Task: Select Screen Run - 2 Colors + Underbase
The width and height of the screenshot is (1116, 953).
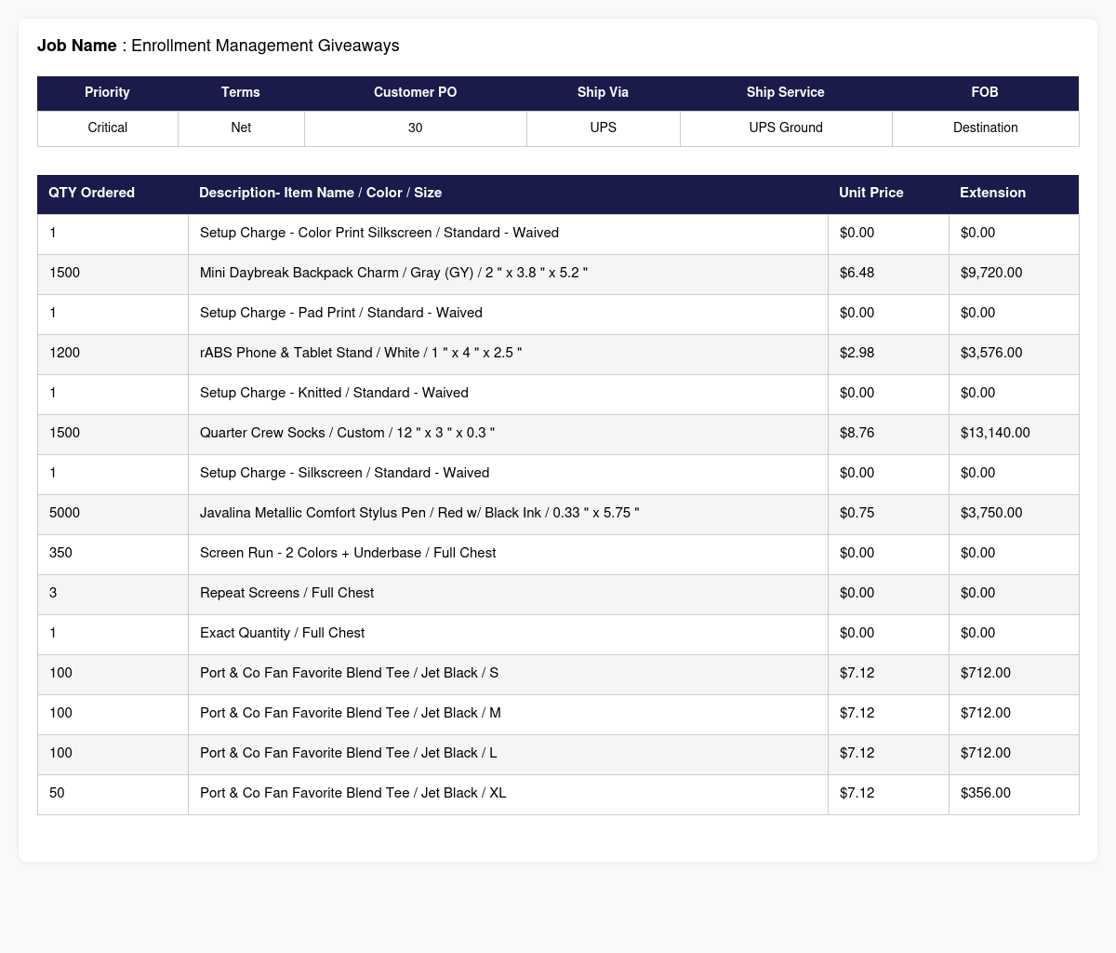Action: click(x=348, y=554)
